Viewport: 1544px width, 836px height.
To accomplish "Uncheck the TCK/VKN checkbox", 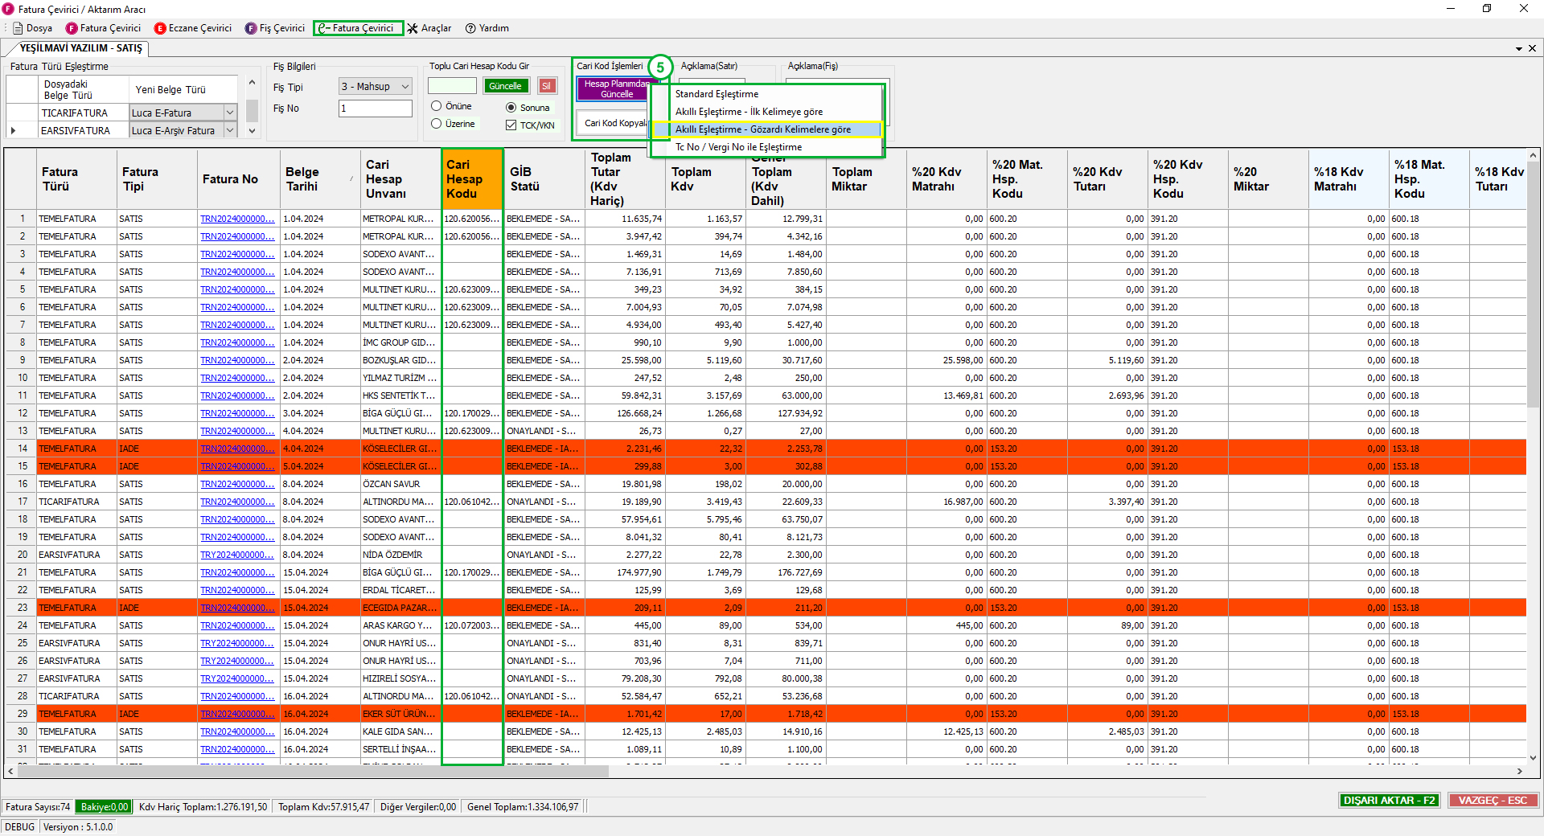I will [511, 125].
